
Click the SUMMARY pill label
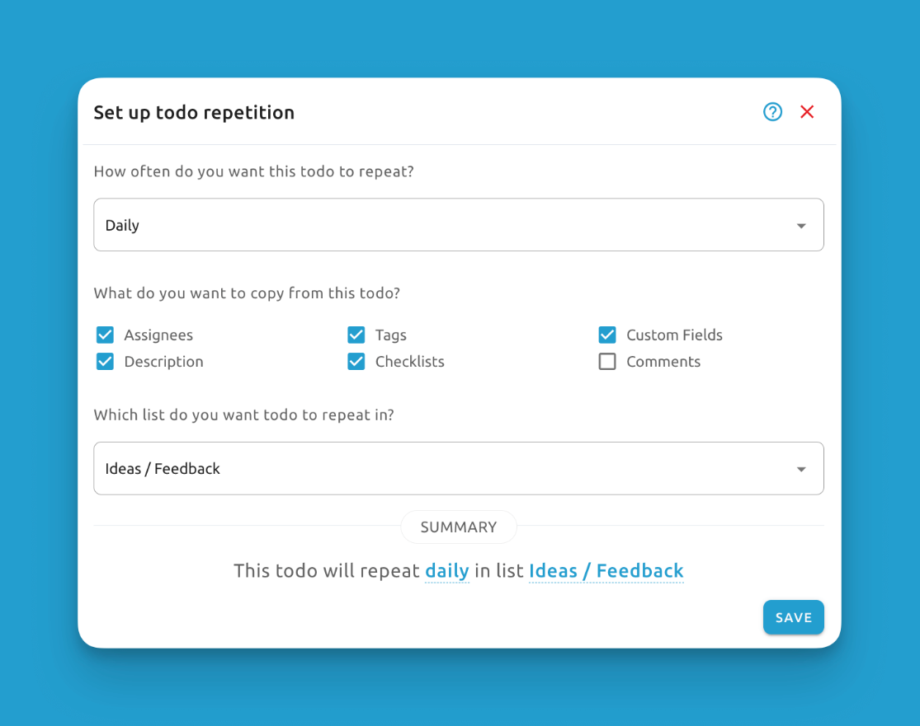click(x=459, y=527)
